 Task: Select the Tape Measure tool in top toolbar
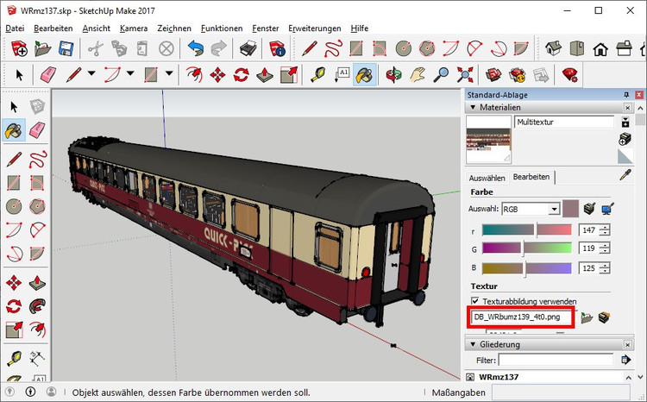pos(317,74)
